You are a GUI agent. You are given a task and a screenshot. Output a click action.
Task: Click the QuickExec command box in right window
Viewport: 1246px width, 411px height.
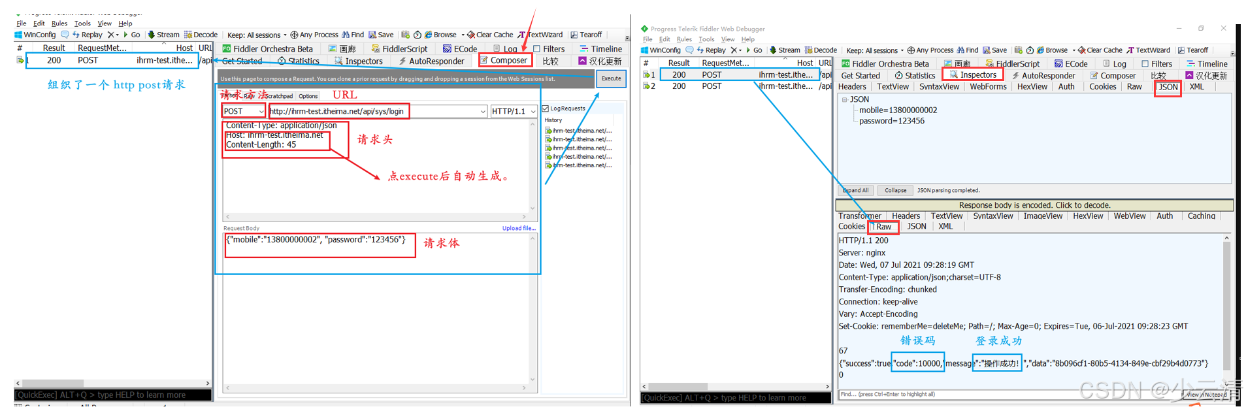click(736, 398)
